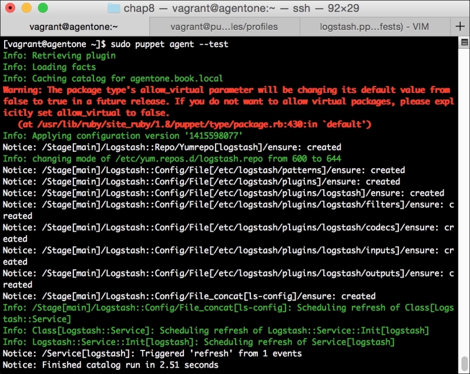470x374 pixels.
Task: Open a new terminal tab with plus button
Action: click(x=460, y=26)
